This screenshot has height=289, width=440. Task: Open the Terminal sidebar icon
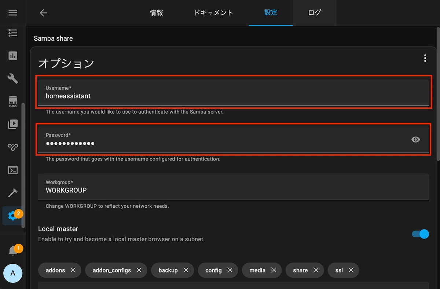[13, 170]
